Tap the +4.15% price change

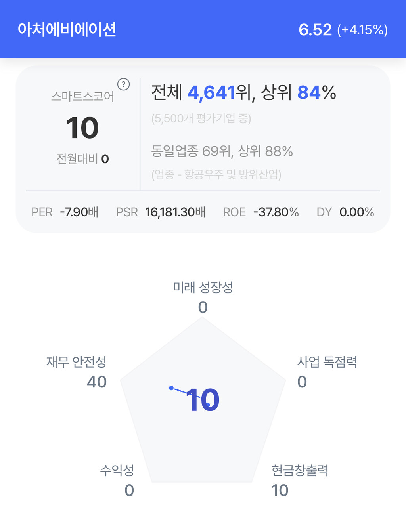tap(362, 30)
